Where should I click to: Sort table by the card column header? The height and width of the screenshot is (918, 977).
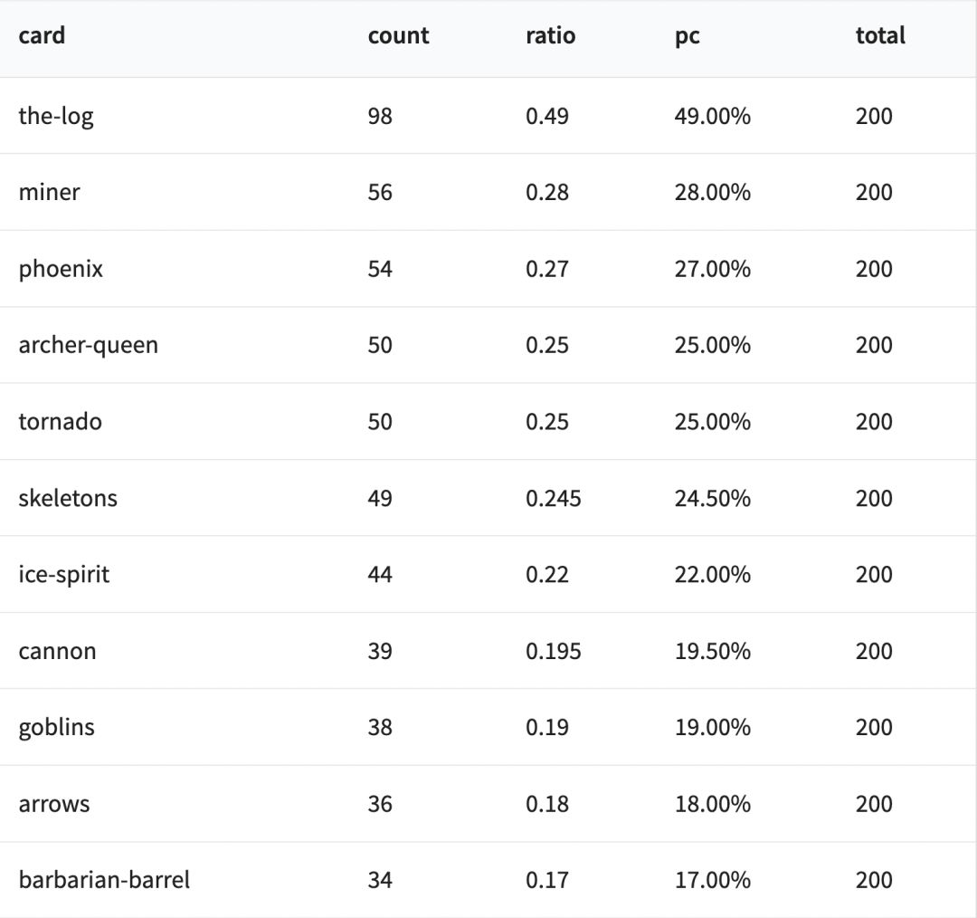point(42,35)
